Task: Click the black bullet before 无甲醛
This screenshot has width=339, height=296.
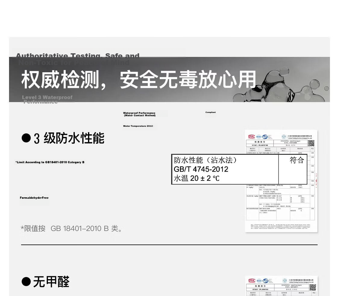Action: [x=26, y=282]
